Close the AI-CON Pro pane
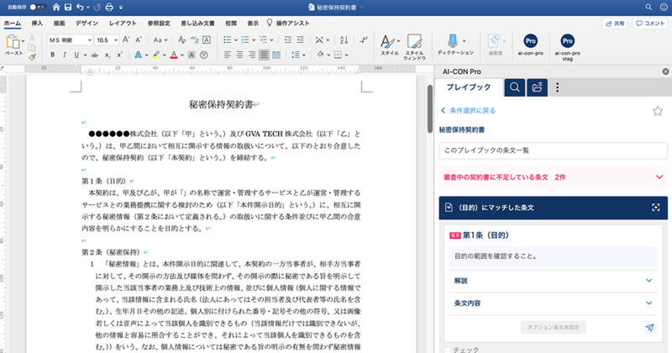This screenshot has height=353, width=672. pos(665,71)
